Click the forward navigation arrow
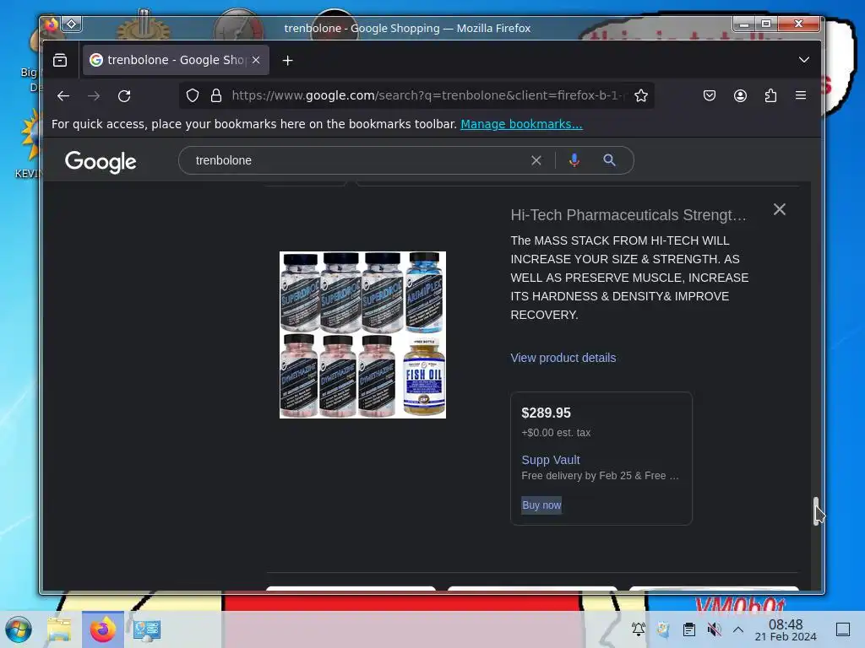Screen dimensions: 865x648 coord(94,96)
